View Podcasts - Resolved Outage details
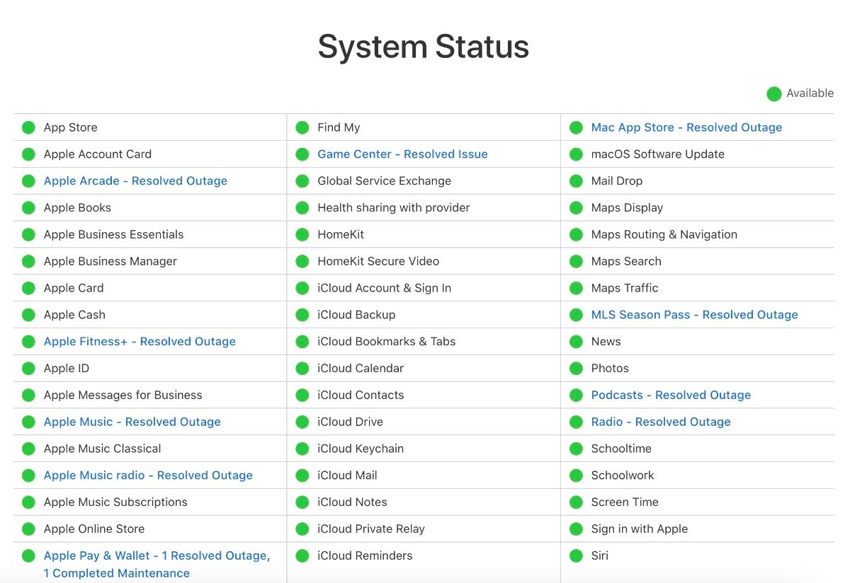Viewport: 850px width, 583px height. [671, 395]
